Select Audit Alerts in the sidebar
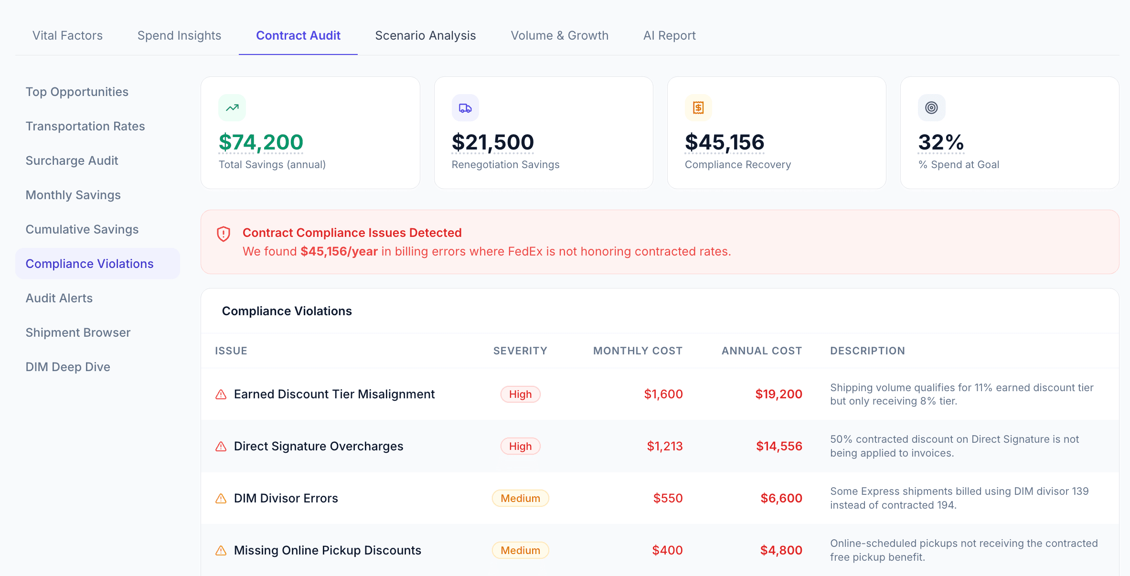 point(59,298)
